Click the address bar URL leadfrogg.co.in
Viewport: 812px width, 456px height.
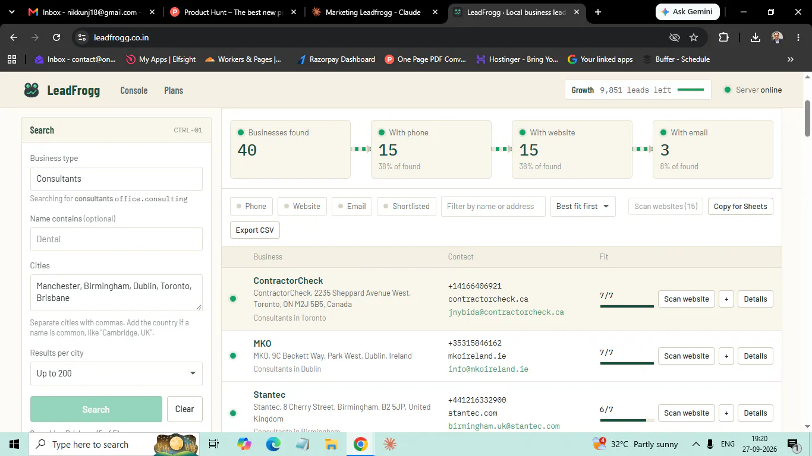click(121, 37)
